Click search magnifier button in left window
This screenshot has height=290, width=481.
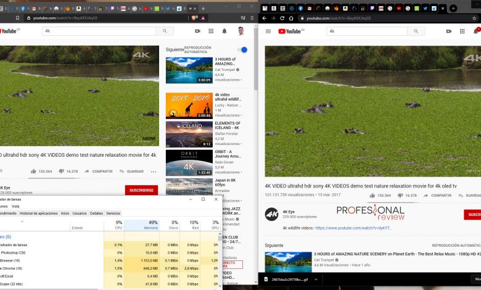point(165,31)
